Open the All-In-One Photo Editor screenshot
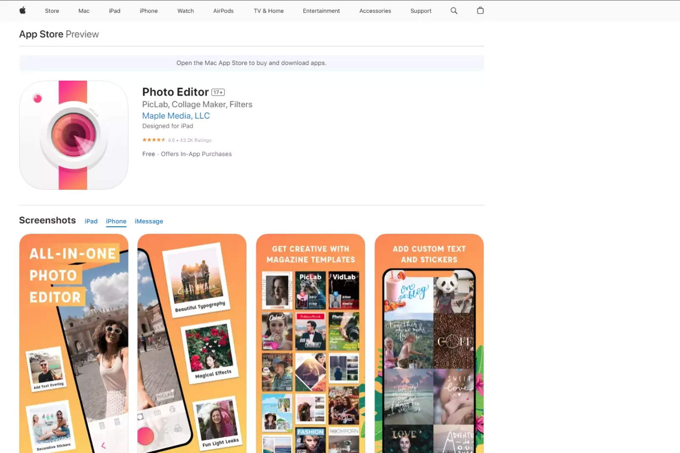The width and height of the screenshot is (680, 453). [74, 343]
